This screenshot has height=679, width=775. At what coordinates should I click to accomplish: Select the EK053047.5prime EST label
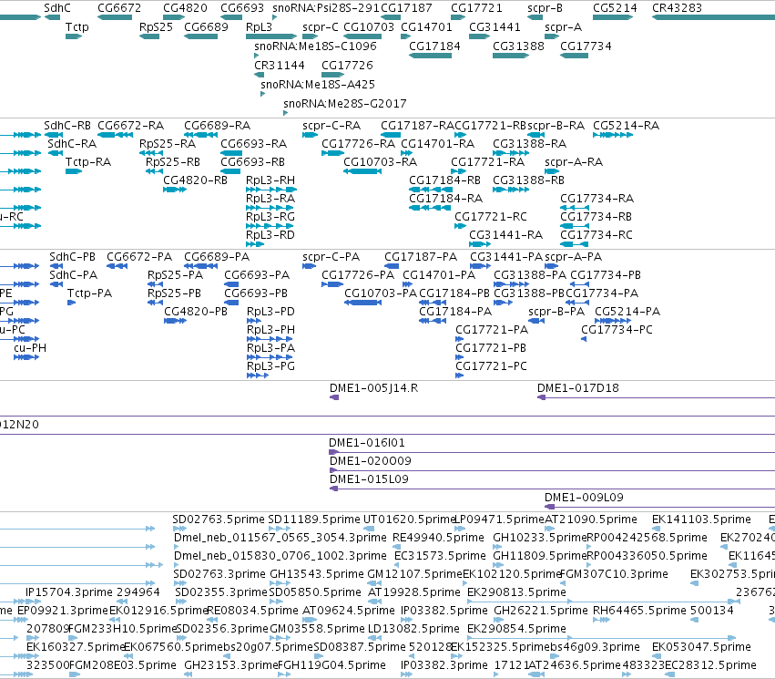[701, 647]
